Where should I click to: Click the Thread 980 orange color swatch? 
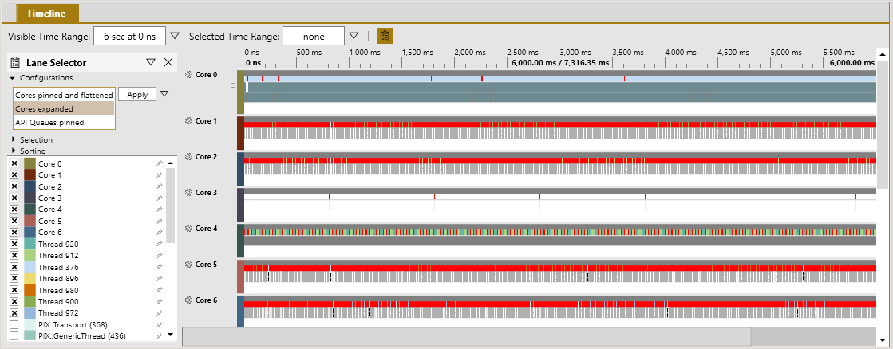pos(30,290)
